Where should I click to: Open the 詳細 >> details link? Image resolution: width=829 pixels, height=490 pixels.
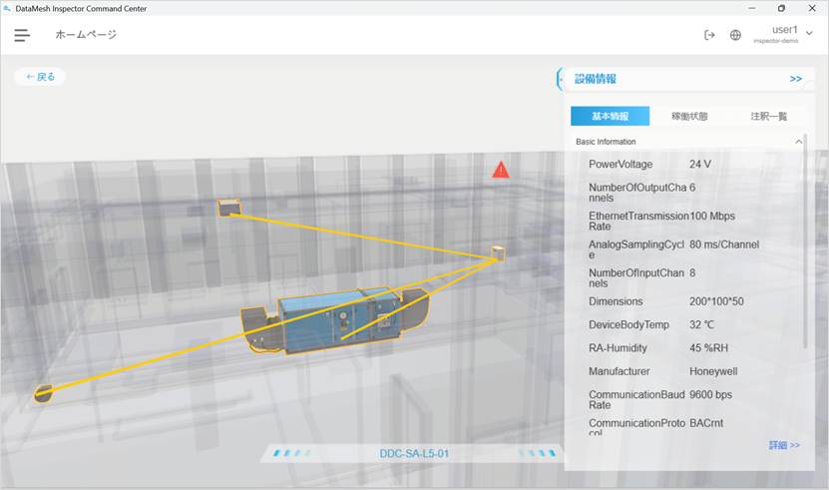click(x=783, y=445)
